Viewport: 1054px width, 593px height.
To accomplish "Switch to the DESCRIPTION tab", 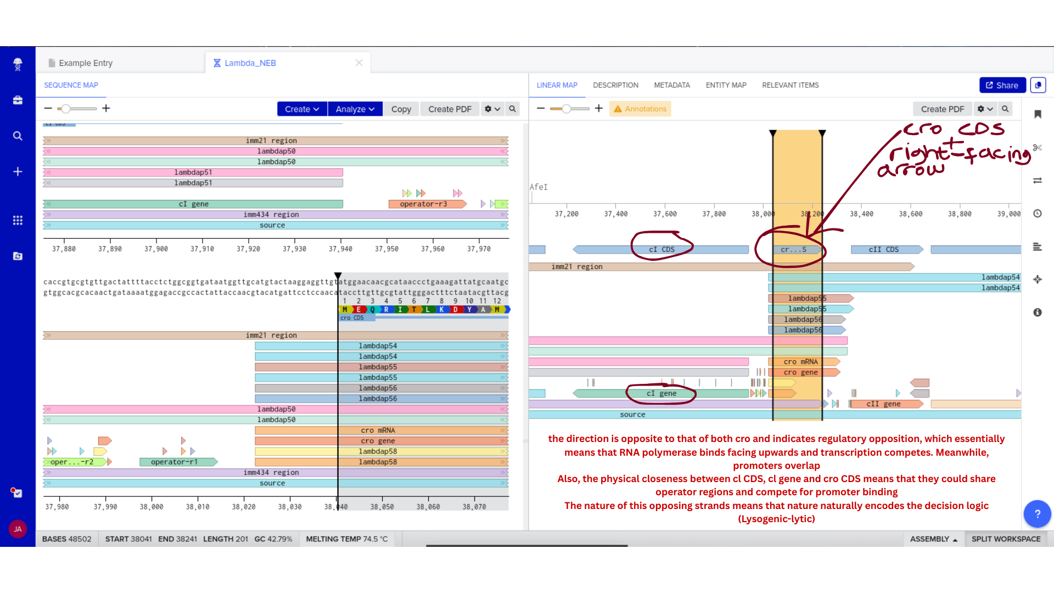I will [615, 85].
